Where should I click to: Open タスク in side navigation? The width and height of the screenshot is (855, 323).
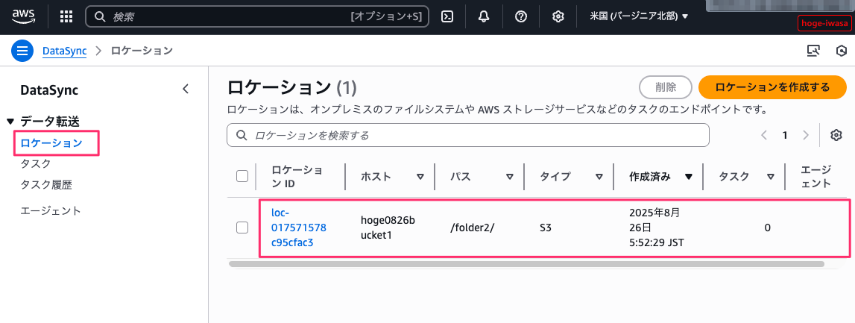coord(36,163)
